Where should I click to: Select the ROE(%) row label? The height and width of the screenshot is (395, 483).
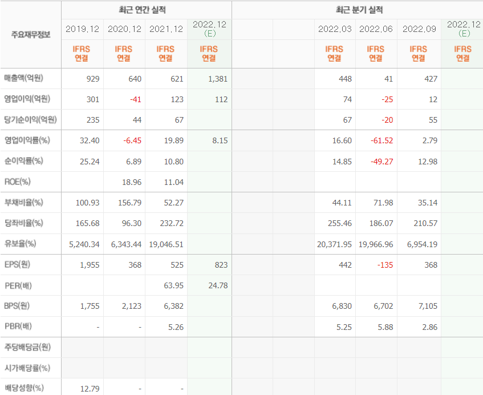click(x=18, y=182)
